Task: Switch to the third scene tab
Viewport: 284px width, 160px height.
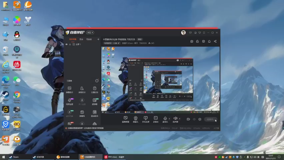Action: (x=89, y=39)
